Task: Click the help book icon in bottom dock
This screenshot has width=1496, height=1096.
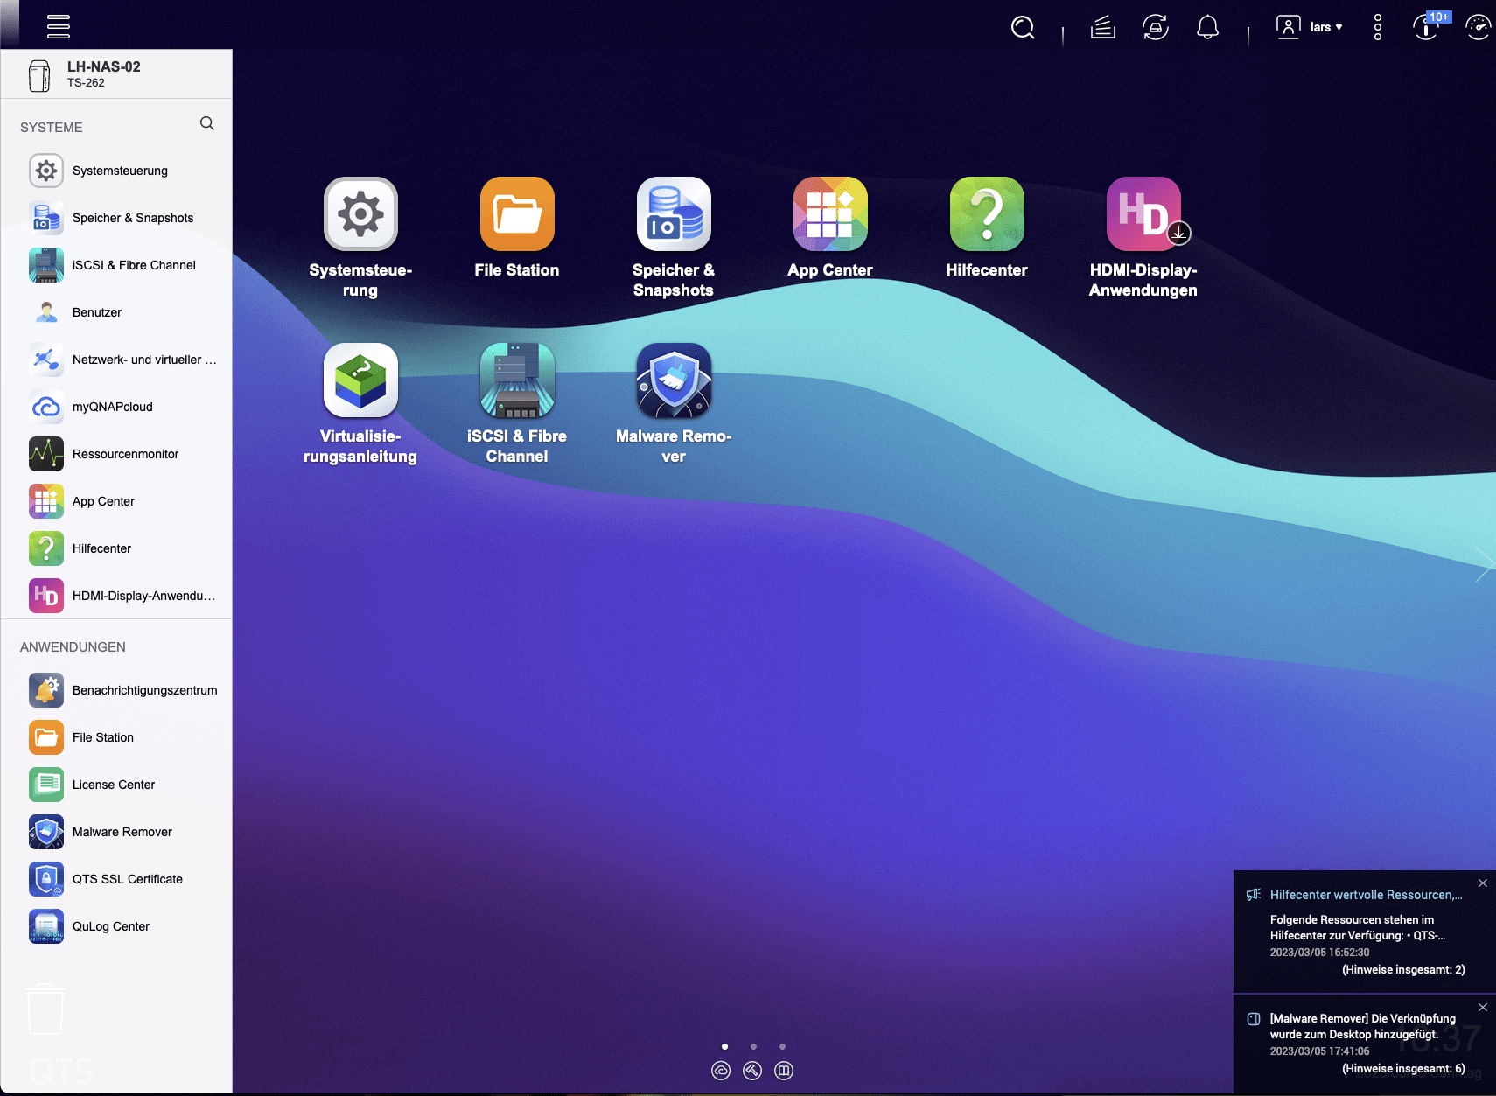Action: click(x=784, y=1071)
